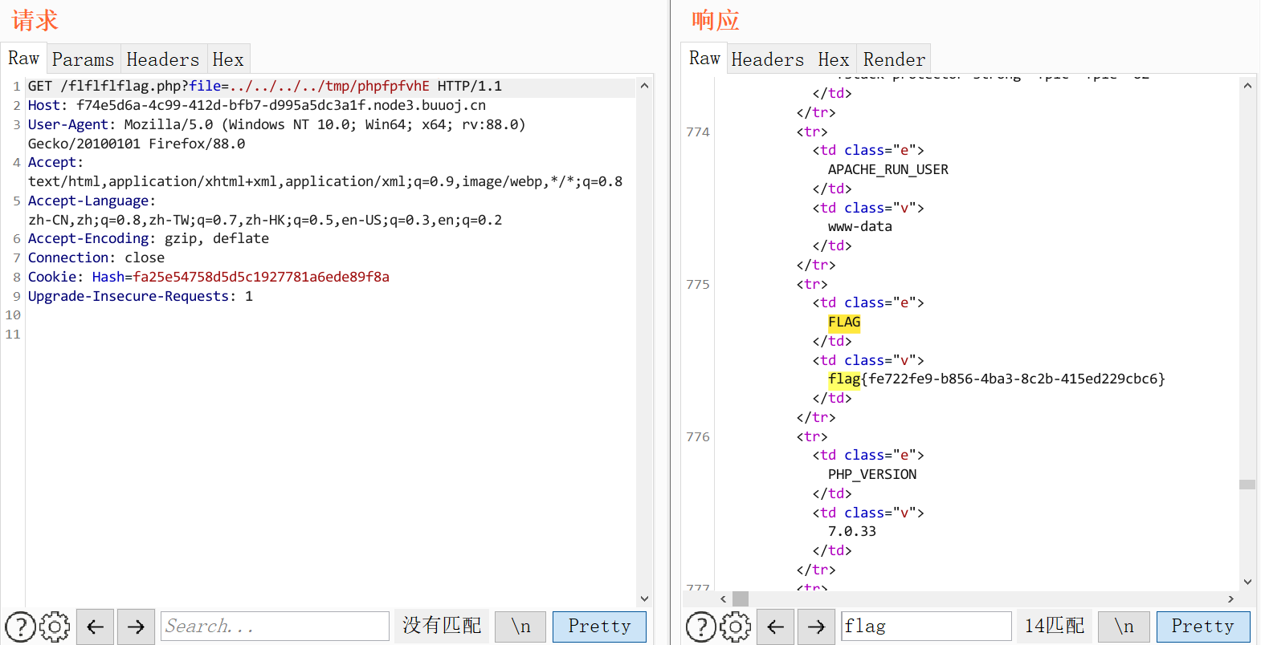Click Accept-Encoding header line

[x=149, y=238]
